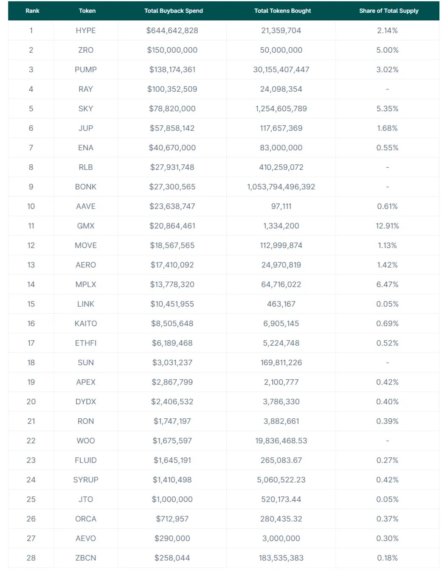Image resolution: width=447 pixels, height=575 pixels.
Task: Sort by Total Buyback Spend header
Action: pos(173,11)
